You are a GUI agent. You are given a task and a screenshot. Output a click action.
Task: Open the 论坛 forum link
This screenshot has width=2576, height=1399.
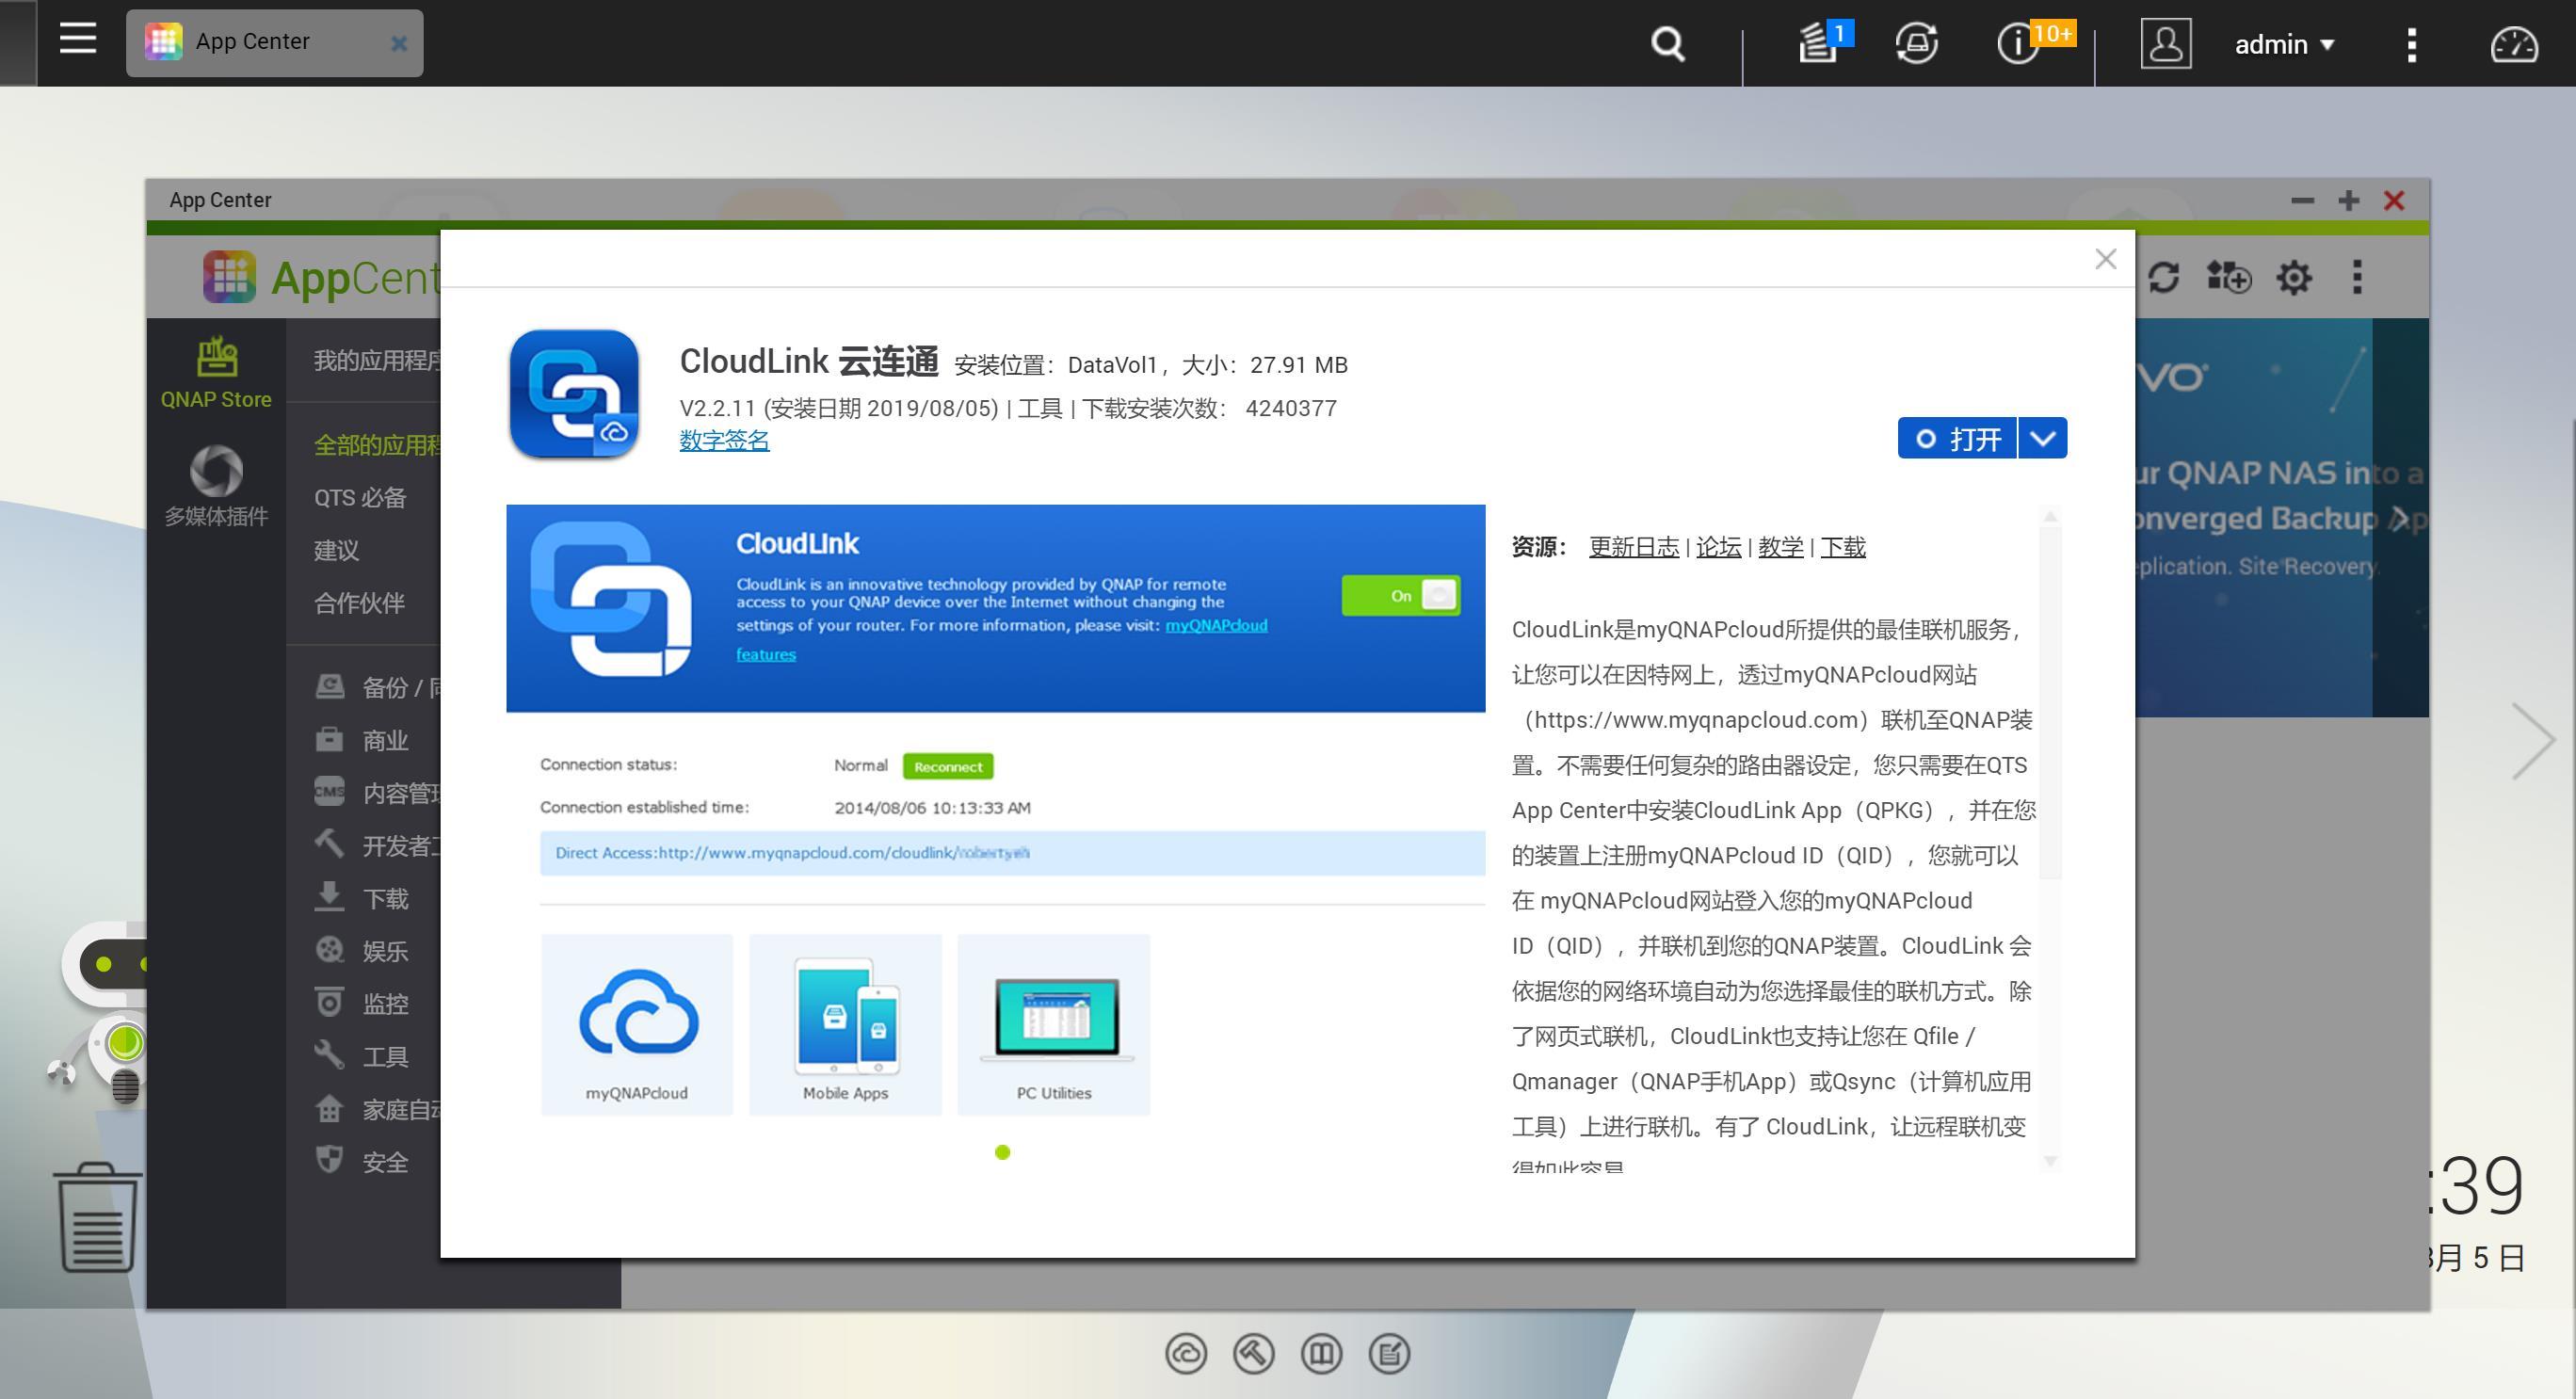(1718, 547)
